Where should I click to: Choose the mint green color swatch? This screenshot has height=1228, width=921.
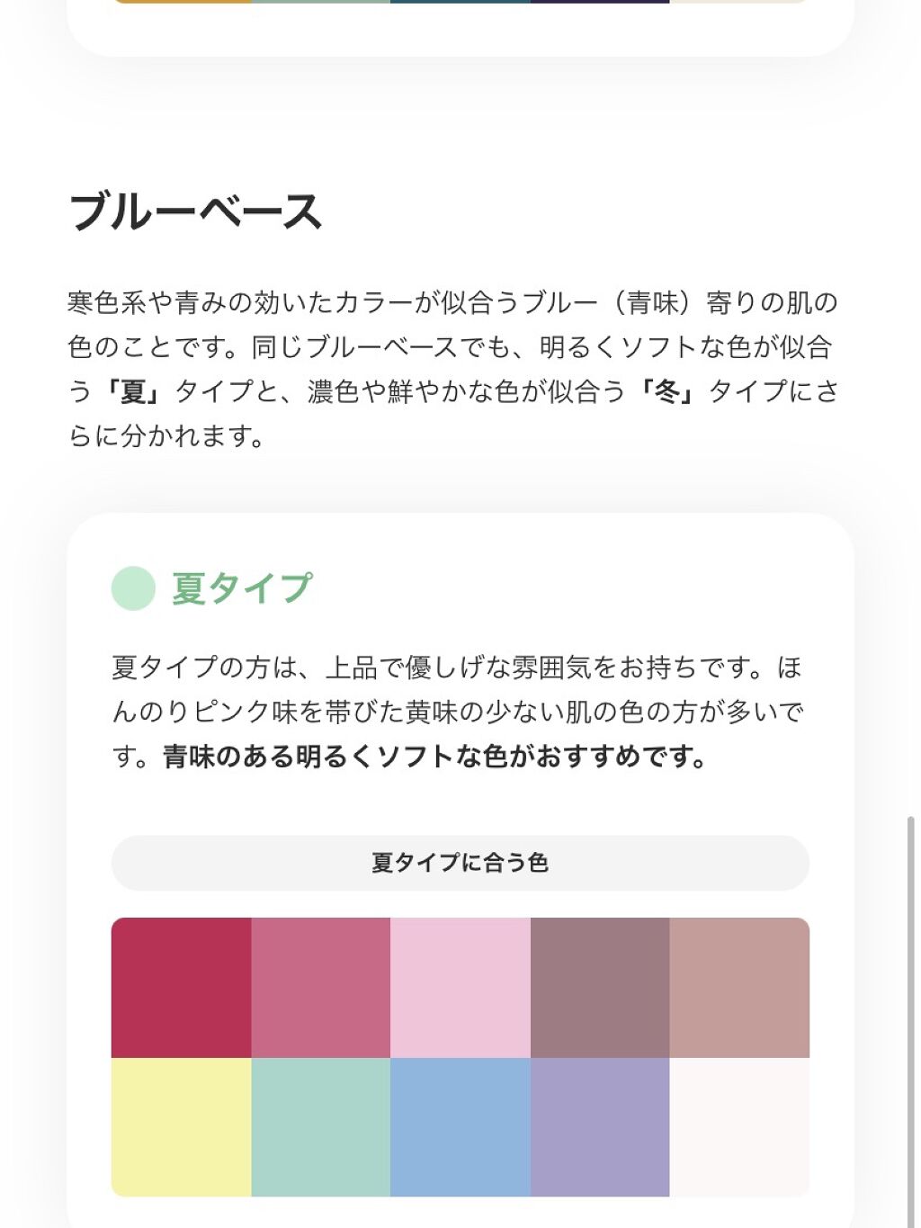(x=320, y=1126)
